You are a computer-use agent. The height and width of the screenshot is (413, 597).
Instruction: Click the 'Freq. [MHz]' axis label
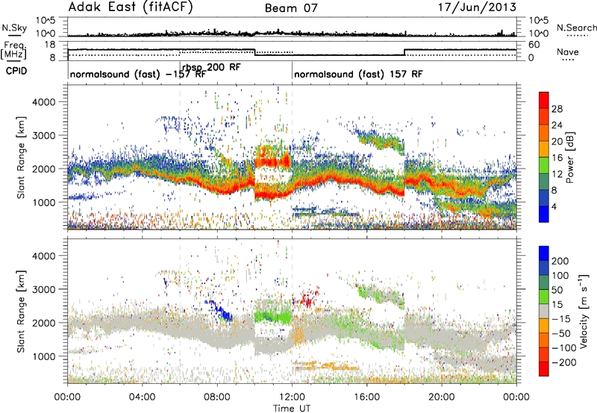click(x=13, y=50)
